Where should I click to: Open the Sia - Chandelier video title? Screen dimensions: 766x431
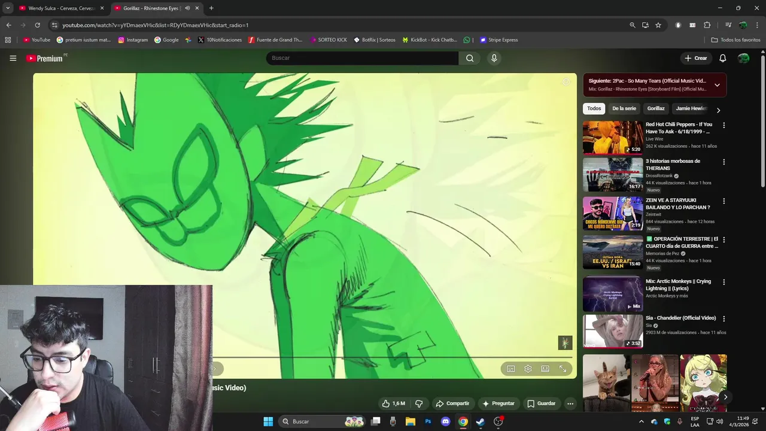[x=680, y=318]
